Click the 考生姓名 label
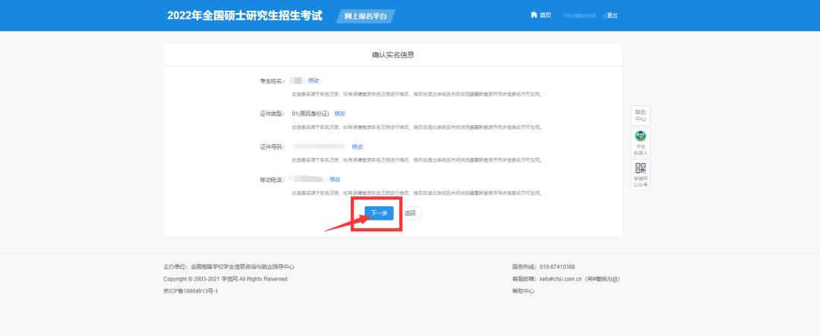This screenshot has width=820, height=336. (273, 80)
